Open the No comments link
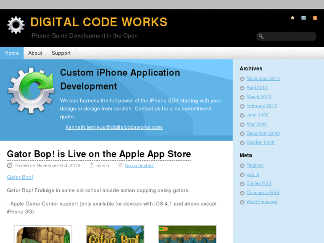324x243 pixels. (139, 165)
